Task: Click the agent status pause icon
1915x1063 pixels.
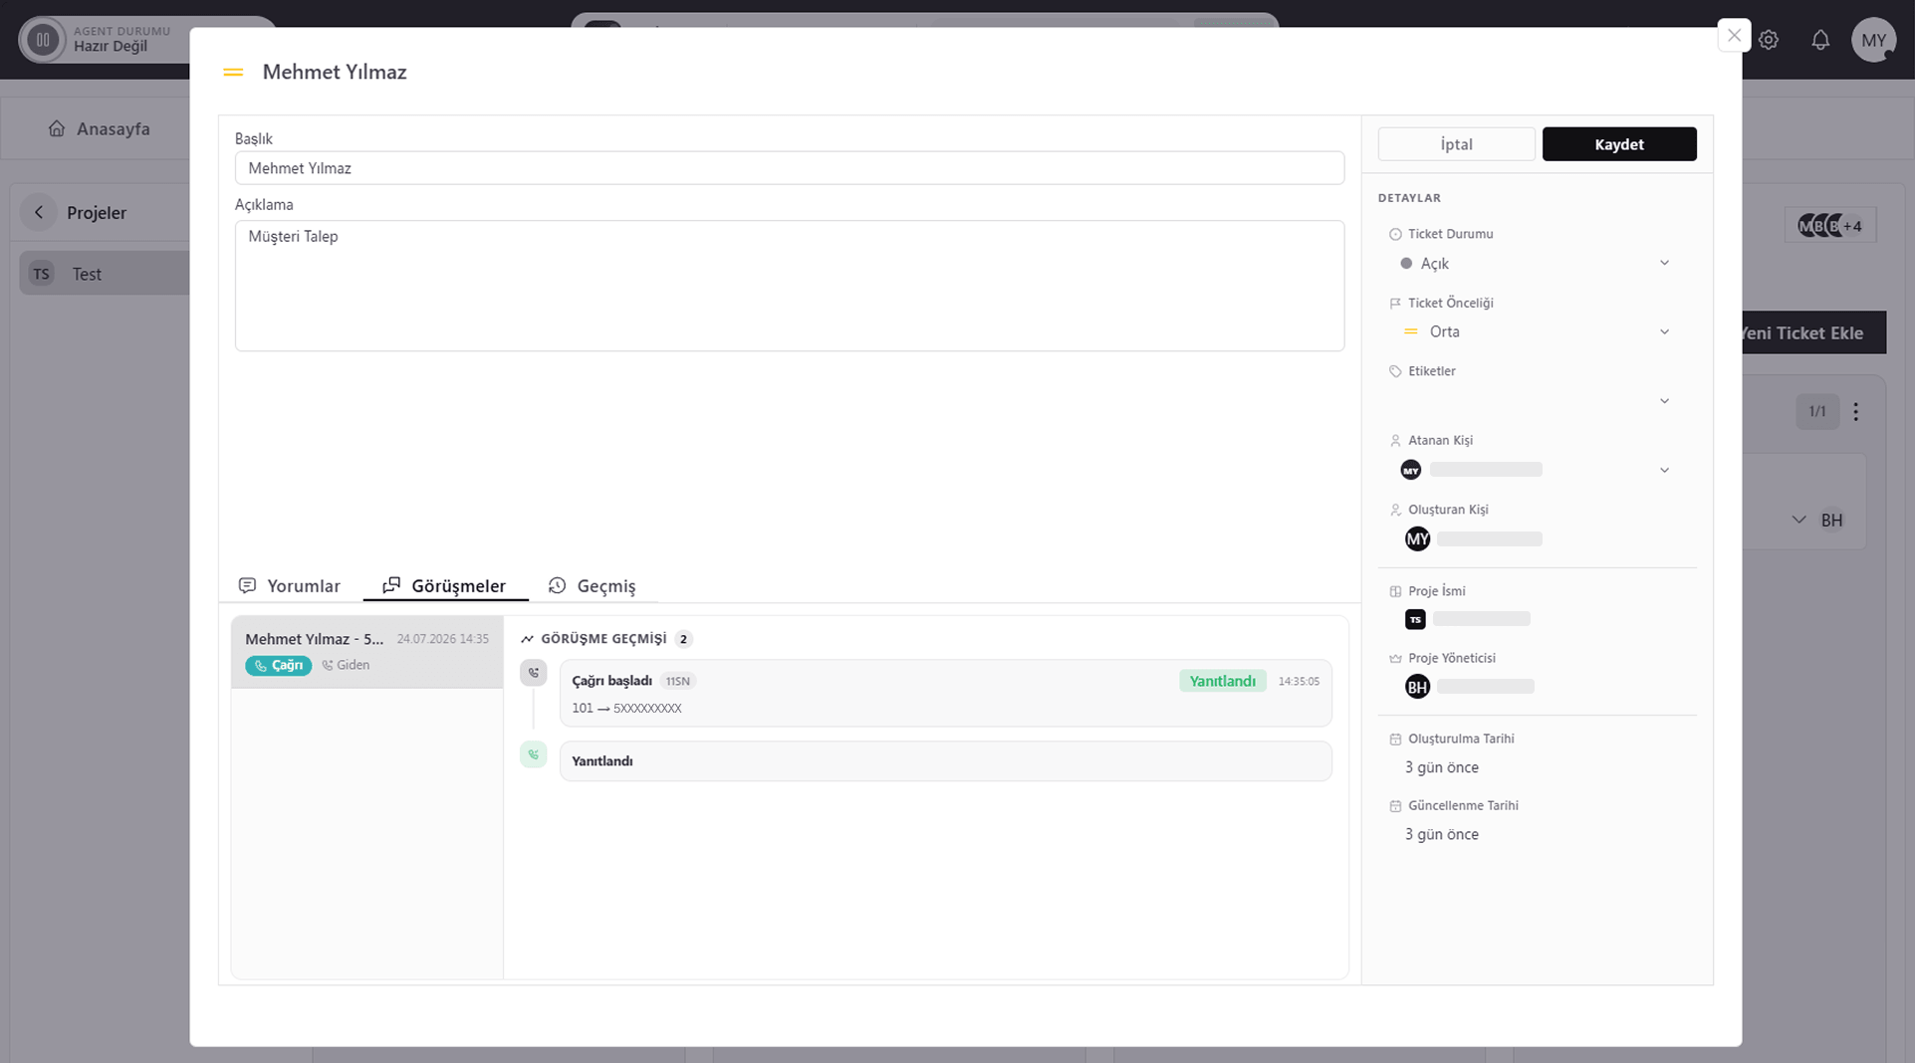Action: tap(43, 40)
